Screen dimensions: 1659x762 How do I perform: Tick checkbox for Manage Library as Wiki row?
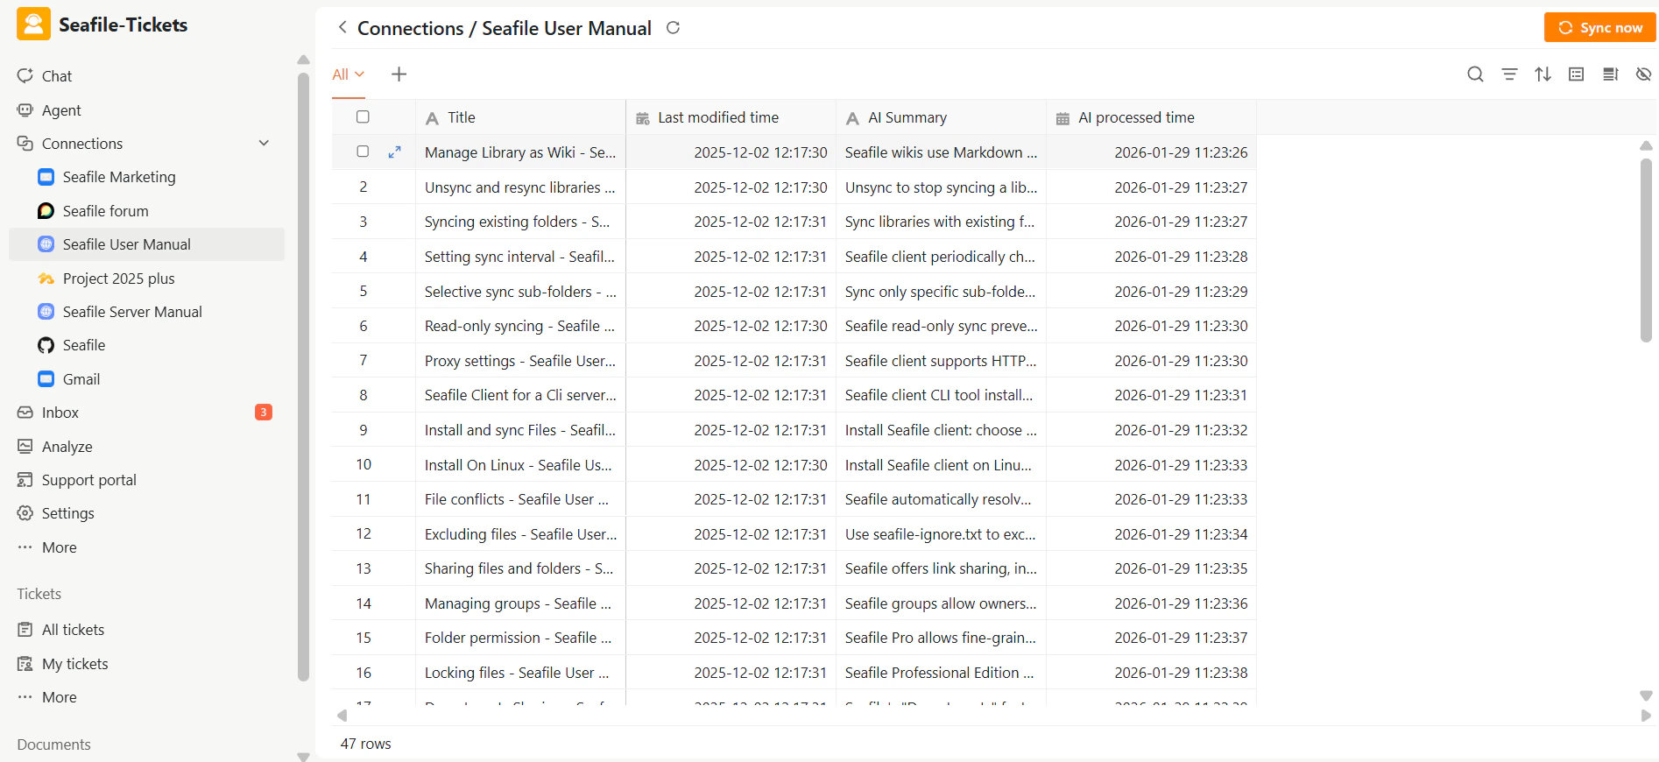(x=363, y=152)
